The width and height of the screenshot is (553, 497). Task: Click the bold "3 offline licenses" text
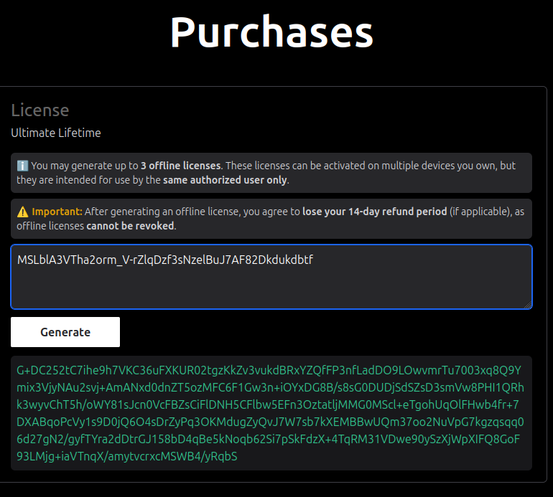click(180, 166)
